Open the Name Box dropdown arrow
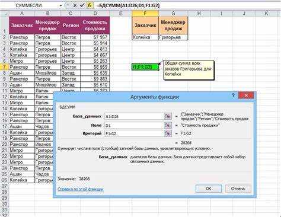Image resolution: width=281 pixels, height=217 pixels. 61,5
